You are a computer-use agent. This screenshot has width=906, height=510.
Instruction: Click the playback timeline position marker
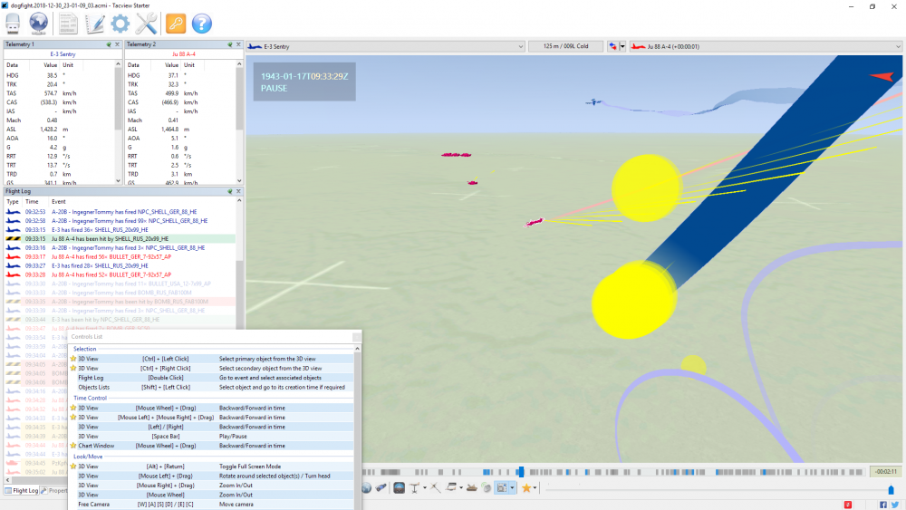click(x=520, y=472)
